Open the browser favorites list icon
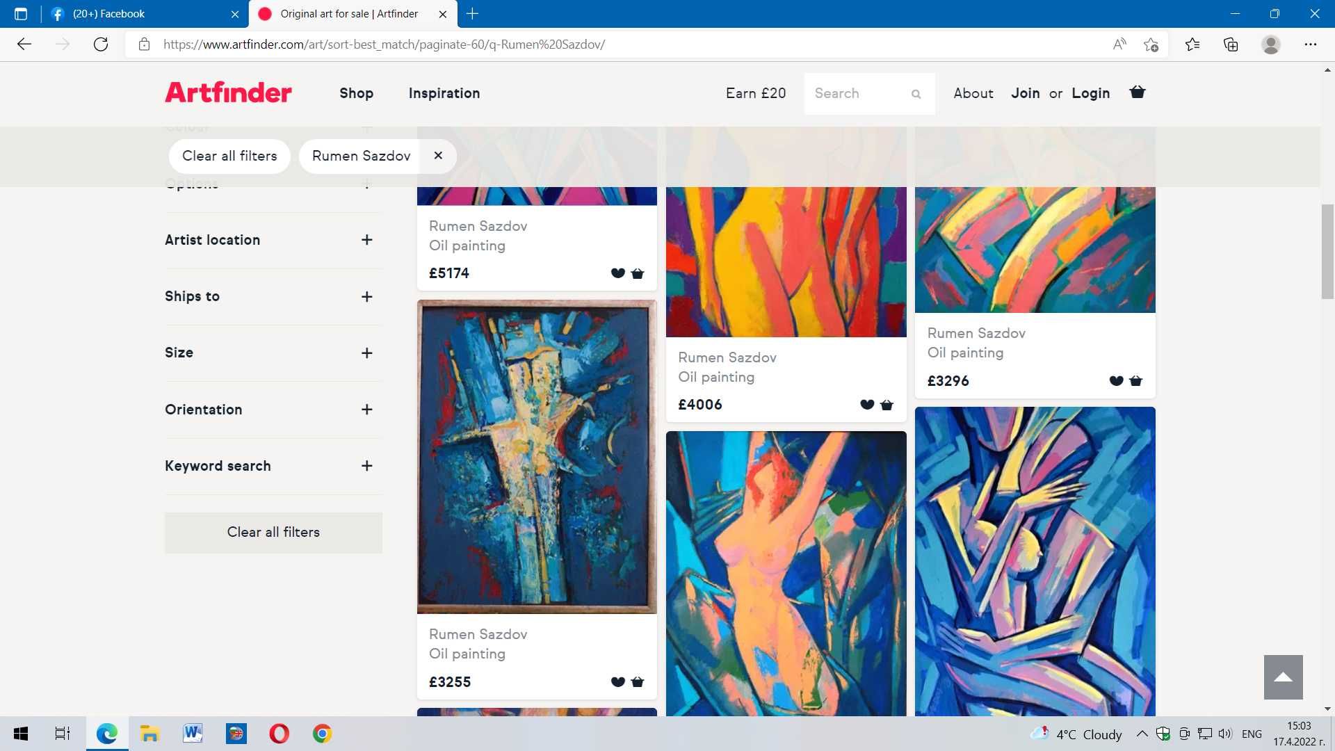 tap(1192, 45)
